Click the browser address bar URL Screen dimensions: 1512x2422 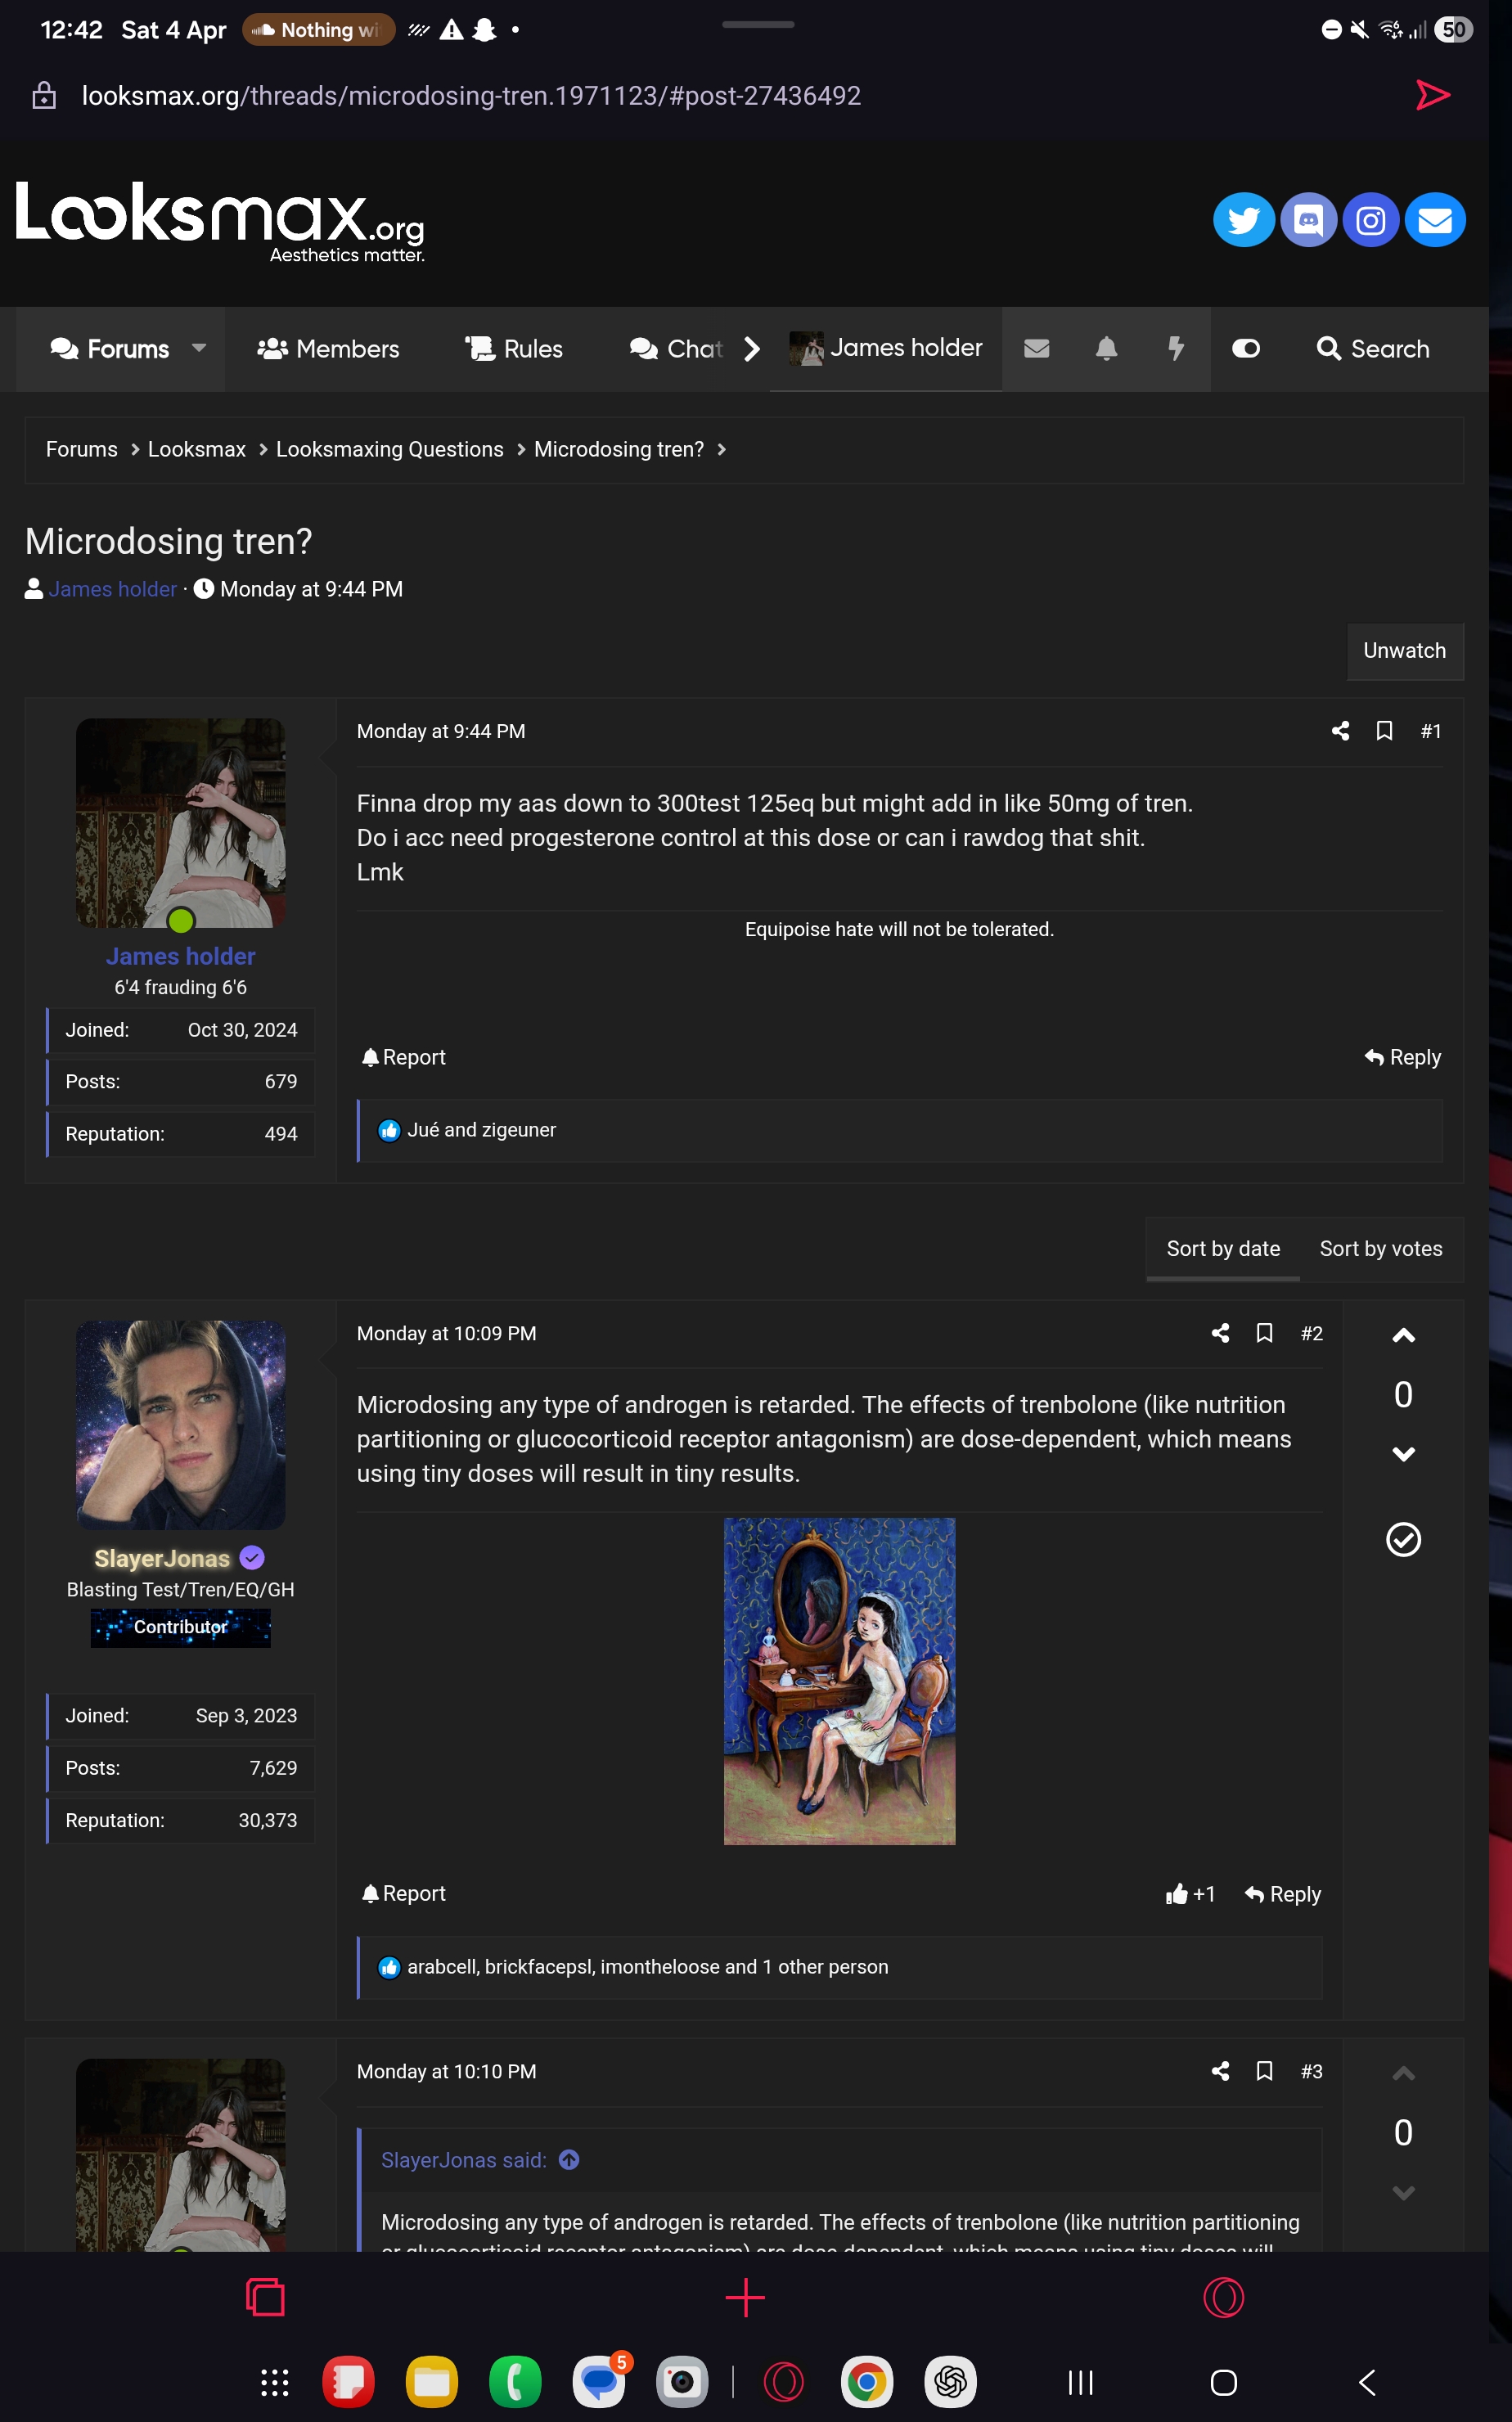coord(470,96)
